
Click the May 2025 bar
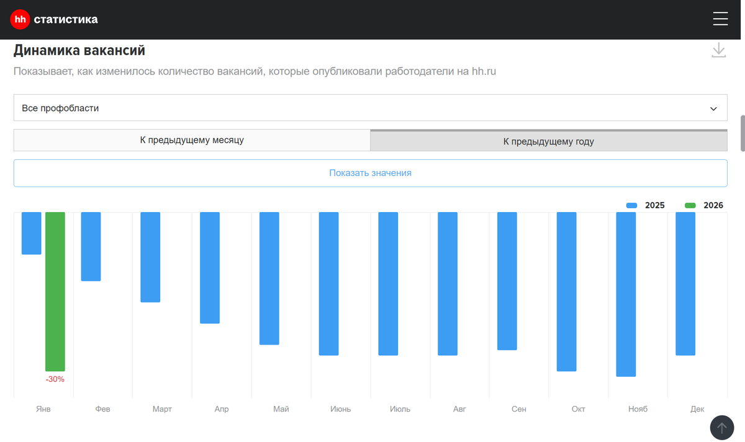pos(269,278)
